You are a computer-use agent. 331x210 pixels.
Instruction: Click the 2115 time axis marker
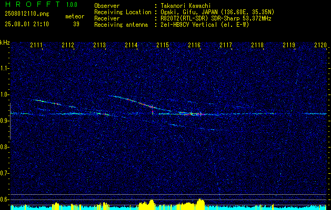coord(163,45)
